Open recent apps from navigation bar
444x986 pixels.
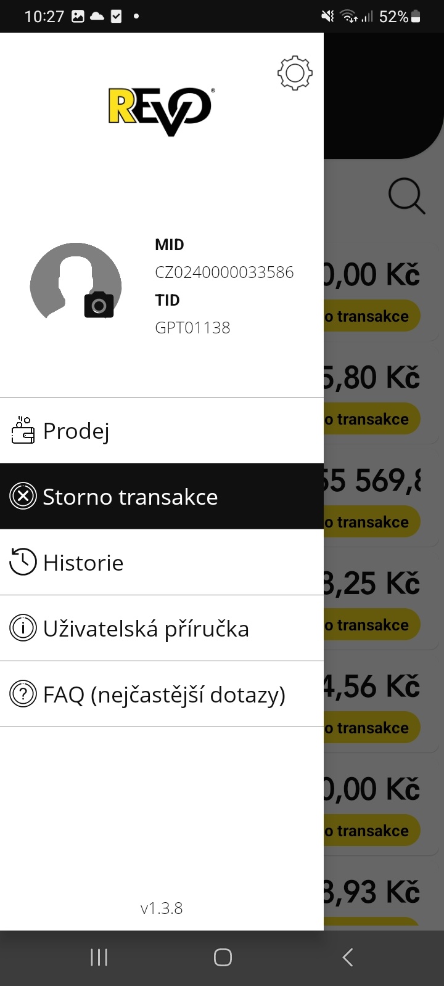99,957
